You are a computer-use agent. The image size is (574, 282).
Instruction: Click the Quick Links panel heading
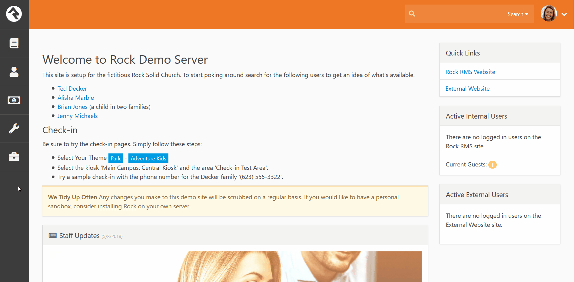pyautogui.click(x=463, y=53)
